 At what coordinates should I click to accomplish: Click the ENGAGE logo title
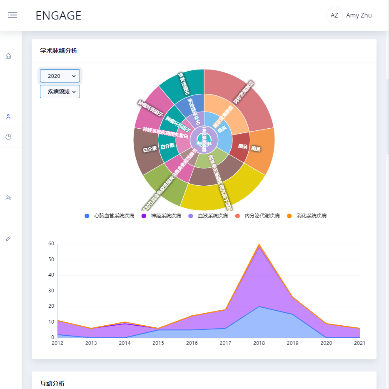point(58,15)
